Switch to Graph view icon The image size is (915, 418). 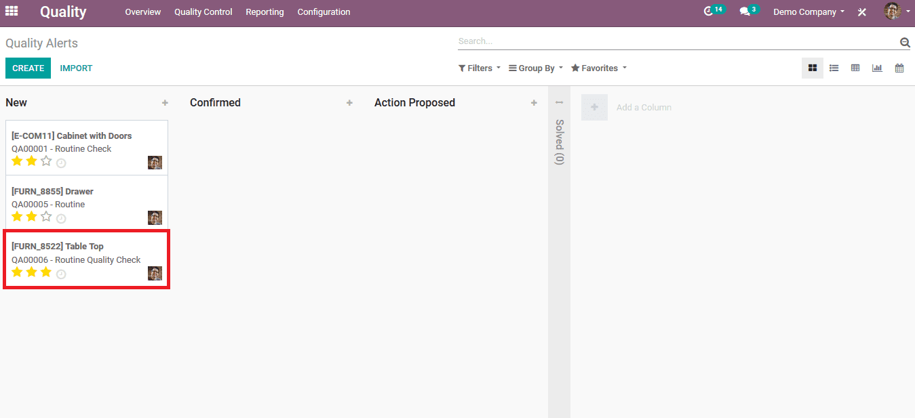[x=877, y=68]
